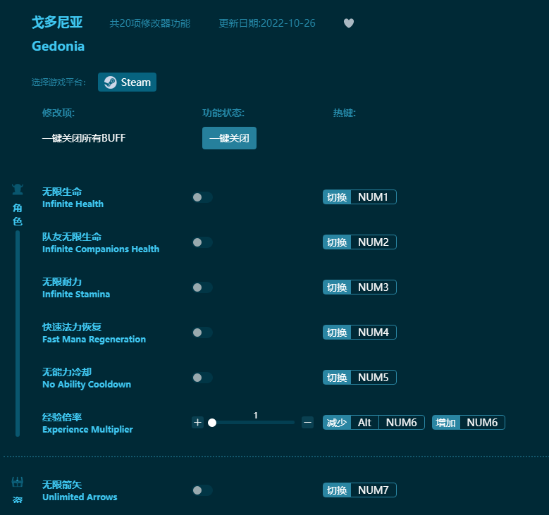This screenshot has height=515, width=549.
Task: Click the Steam logo icon
Action: point(110,82)
